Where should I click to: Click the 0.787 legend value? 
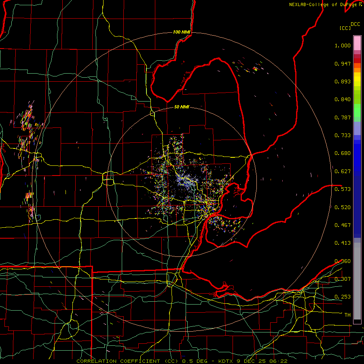tap(343, 117)
